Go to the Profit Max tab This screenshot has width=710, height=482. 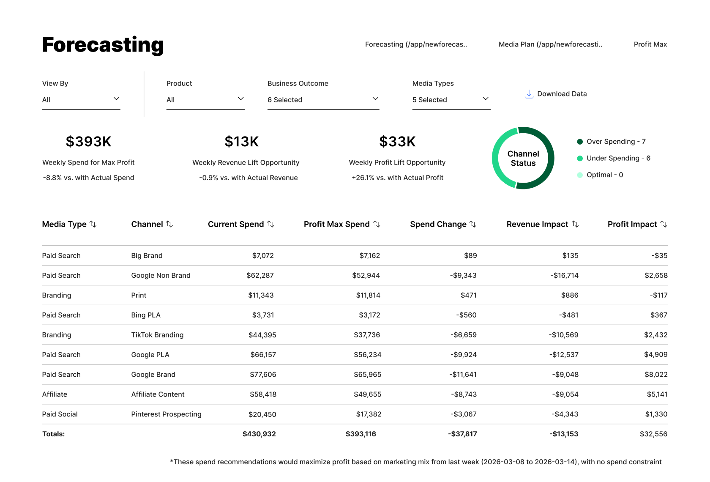[650, 44]
